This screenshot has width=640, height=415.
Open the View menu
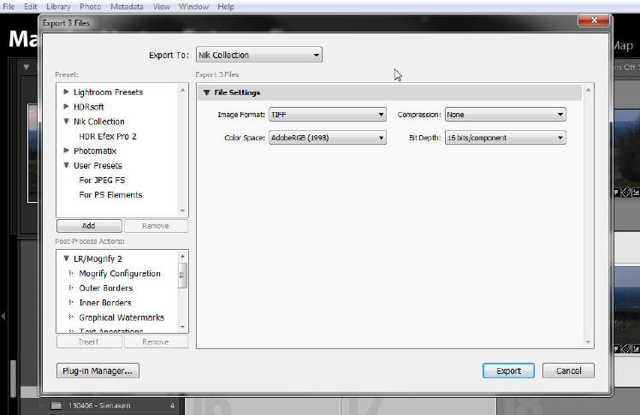click(161, 7)
